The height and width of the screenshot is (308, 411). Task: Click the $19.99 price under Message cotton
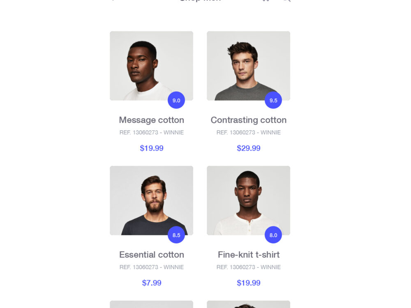[x=151, y=148]
